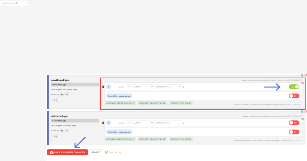Click the IF badge in oldHomePage rule
307x161 pixels.
[109, 123]
